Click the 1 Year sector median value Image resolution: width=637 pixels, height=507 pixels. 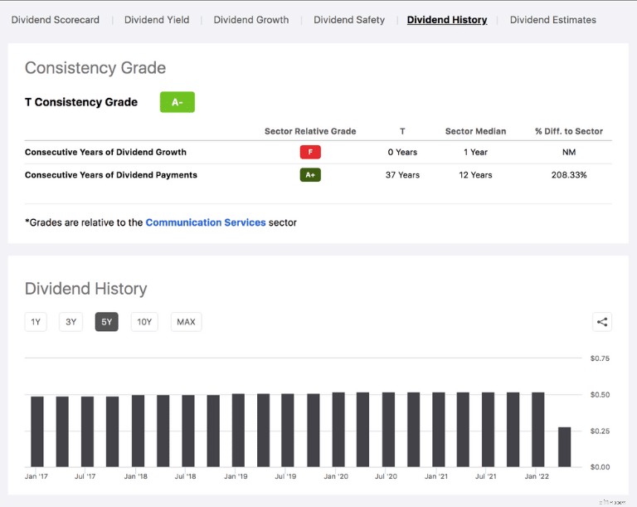click(476, 152)
